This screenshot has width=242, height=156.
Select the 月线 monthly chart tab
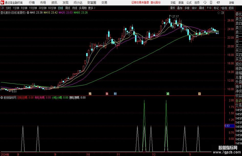coord(75,8)
